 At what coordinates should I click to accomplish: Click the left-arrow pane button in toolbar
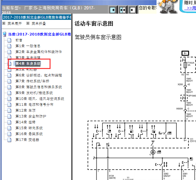click(132, 10)
